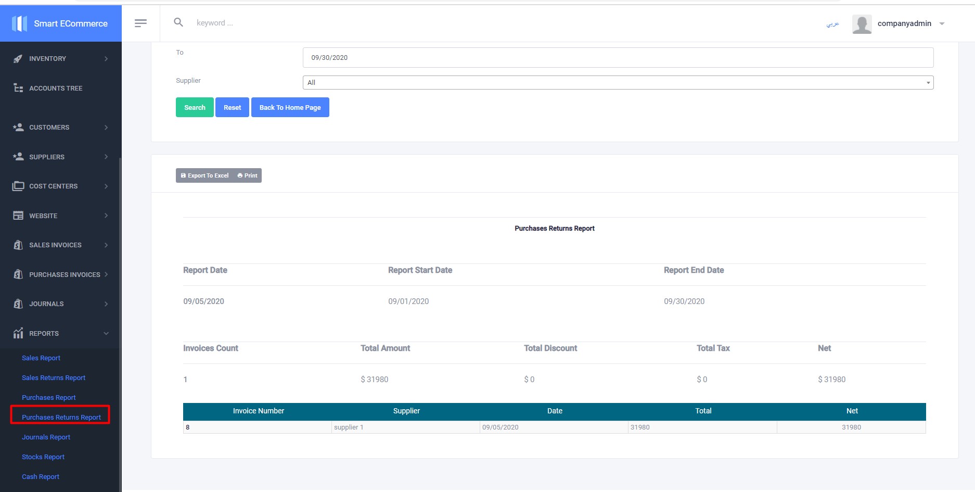
Task: Click the Smart ECommerce logo icon
Action: coord(19,23)
